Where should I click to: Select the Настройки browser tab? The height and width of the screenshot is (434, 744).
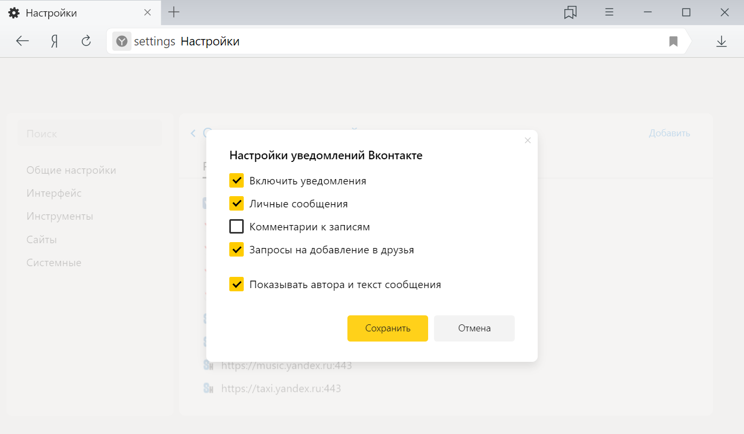pyautogui.click(x=80, y=13)
